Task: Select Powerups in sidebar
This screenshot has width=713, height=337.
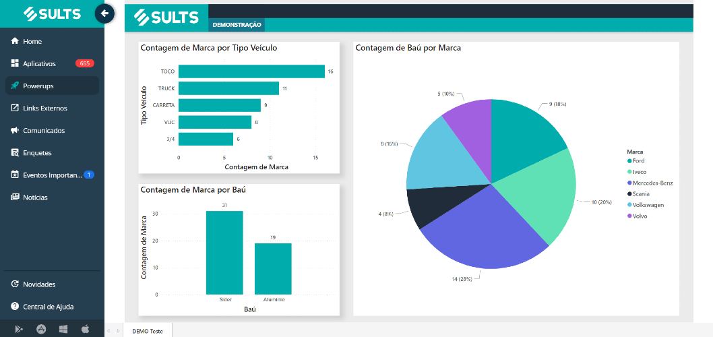Action: tap(53, 86)
